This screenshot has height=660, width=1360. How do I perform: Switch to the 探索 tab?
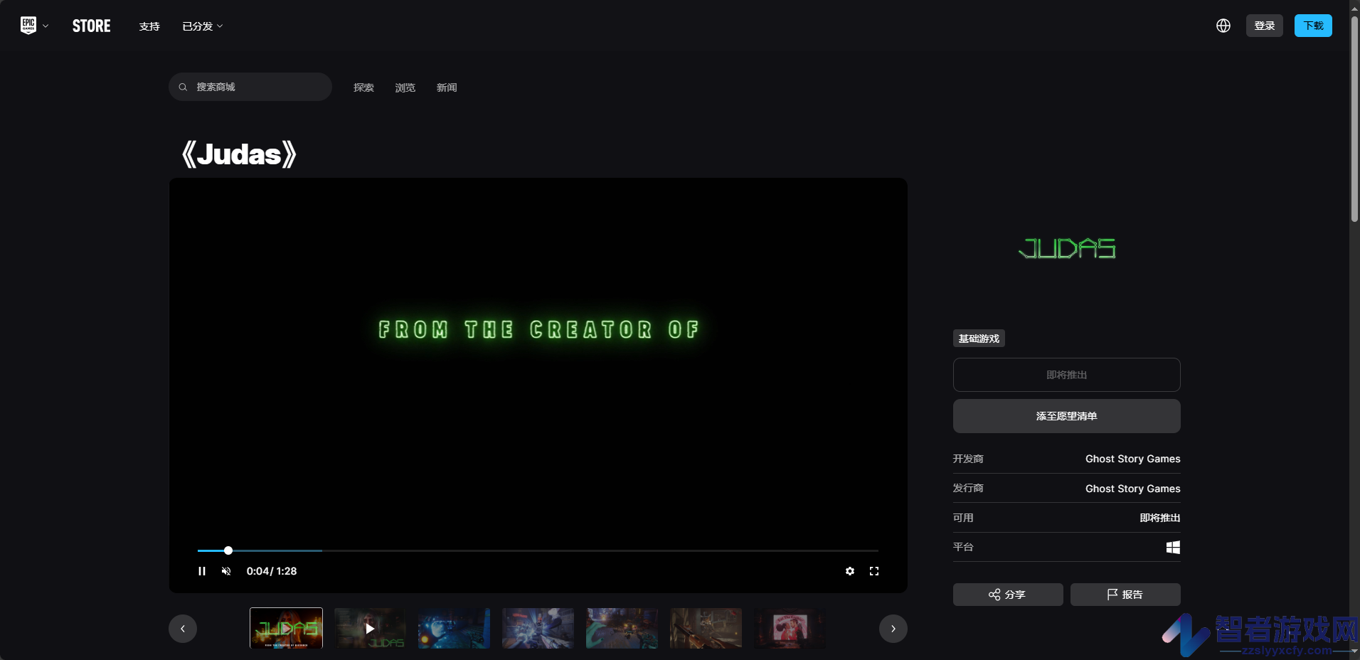pos(363,87)
